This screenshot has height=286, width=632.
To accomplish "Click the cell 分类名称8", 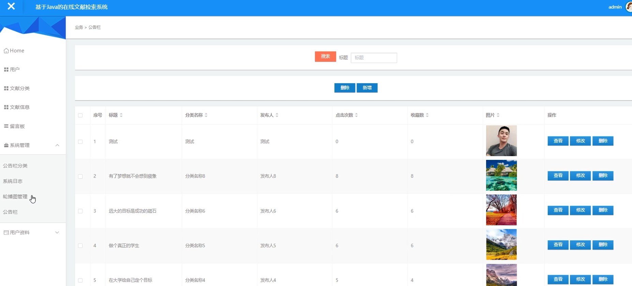I will 195,176.
